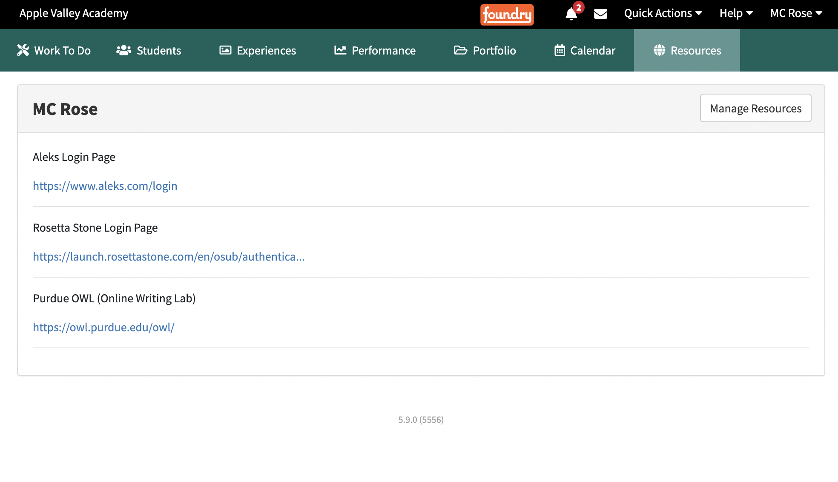Click the Foundry logo

point(507,14)
